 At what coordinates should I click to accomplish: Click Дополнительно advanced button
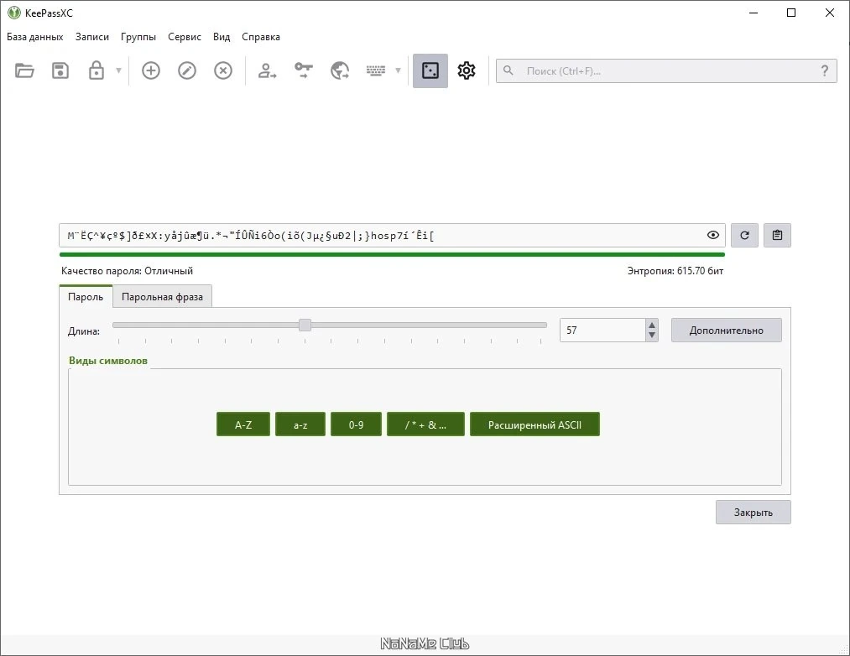[x=727, y=331]
